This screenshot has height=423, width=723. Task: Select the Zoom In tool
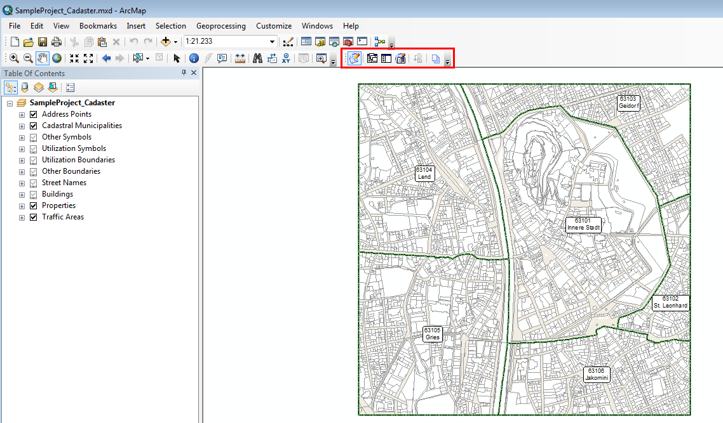13,58
